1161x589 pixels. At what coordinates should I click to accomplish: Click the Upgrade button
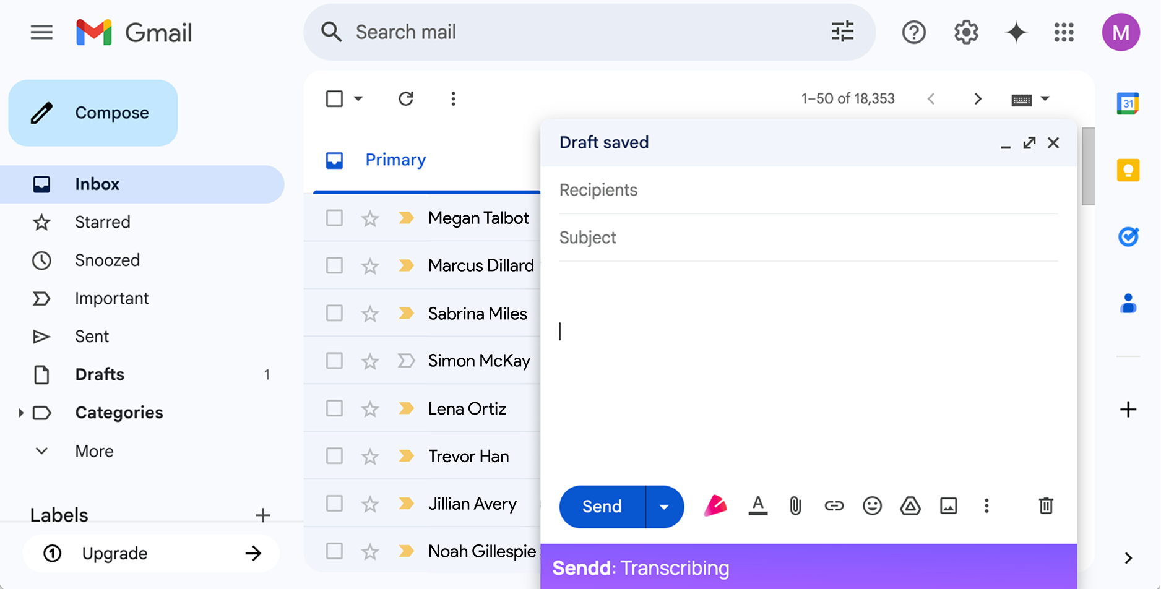tap(151, 553)
